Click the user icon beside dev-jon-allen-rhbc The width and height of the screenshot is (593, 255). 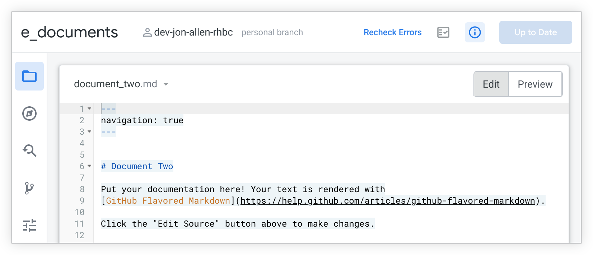point(147,33)
